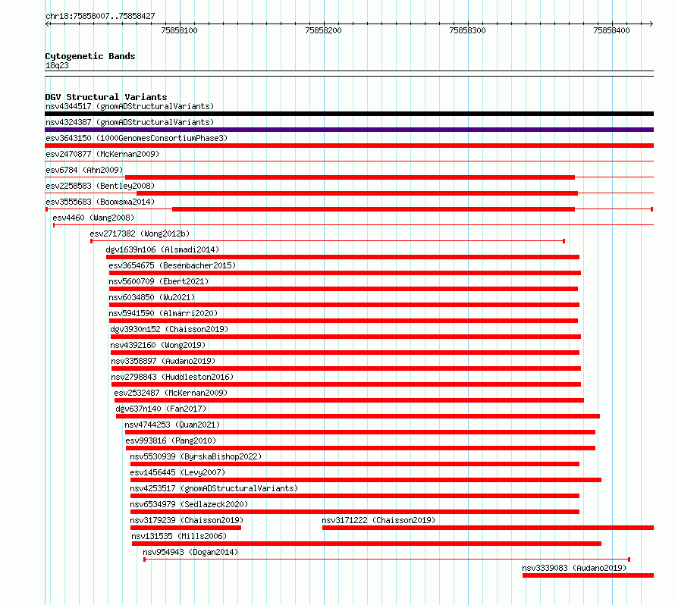Screen dimensions: 675x605
Task: Click the 75858300 ruler position label
Action: pyautogui.click(x=467, y=30)
